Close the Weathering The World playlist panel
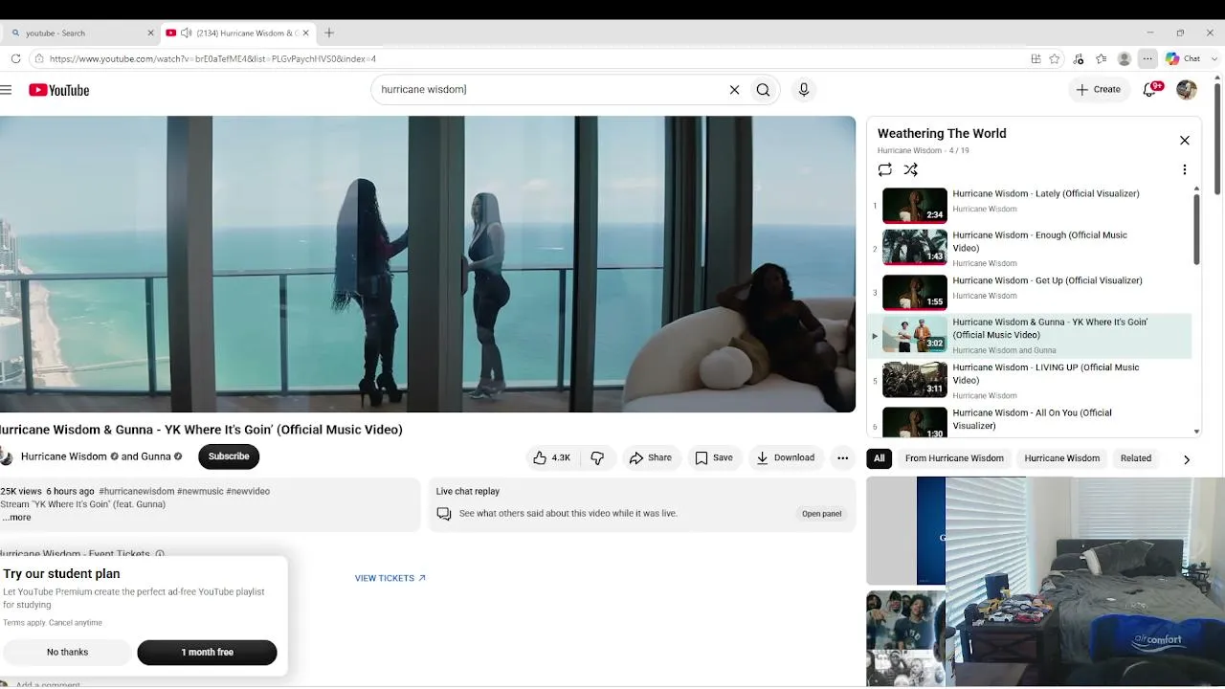Image resolution: width=1225 pixels, height=689 pixels. tap(1184, 140)
